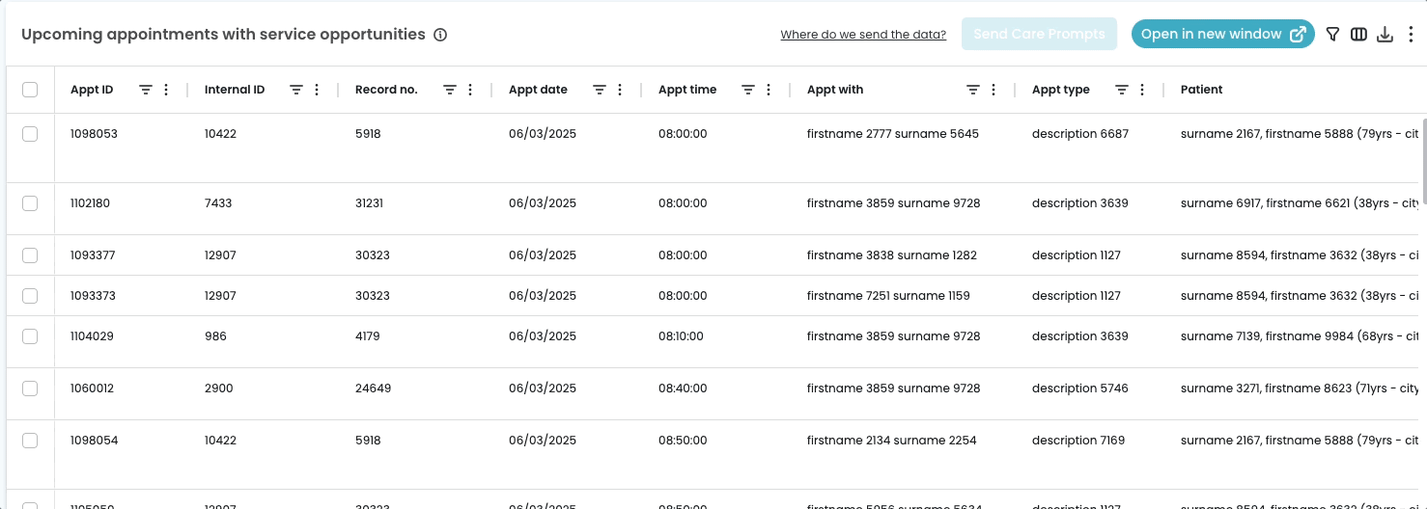Filter the Appt ID column

[x=146, y=90]
